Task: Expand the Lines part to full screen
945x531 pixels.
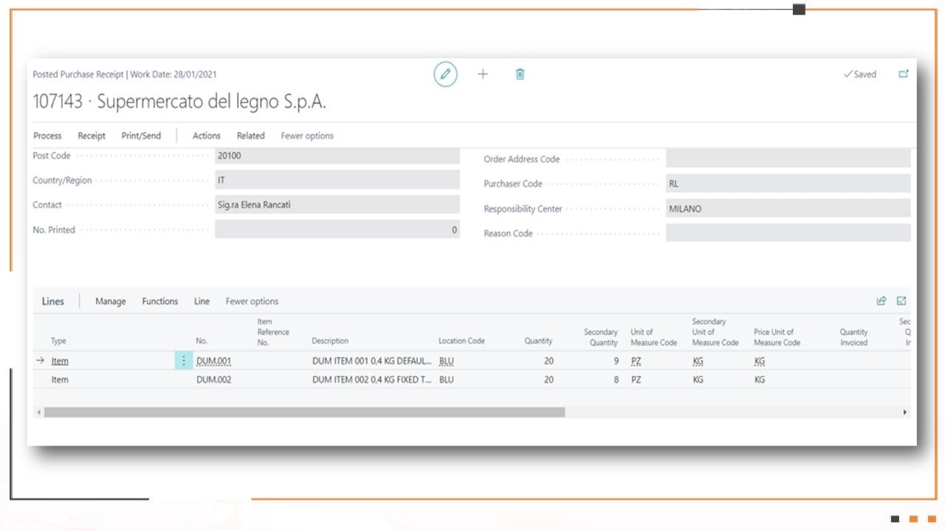Action: (901, 301)
